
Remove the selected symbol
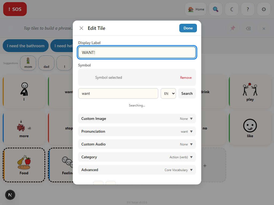click(x=186, y=77)
